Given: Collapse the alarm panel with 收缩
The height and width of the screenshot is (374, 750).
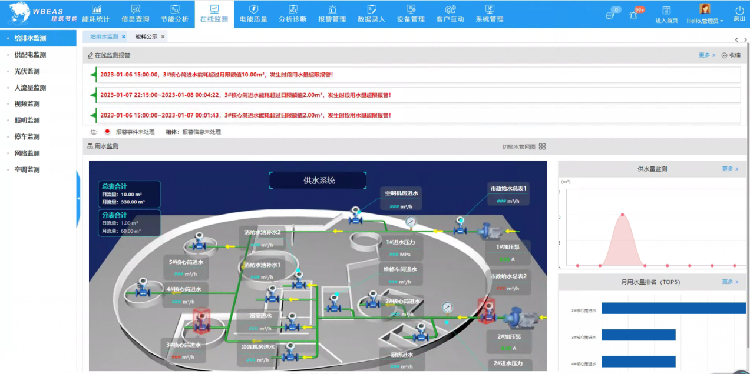Looking at the screenshot, I should tap(731, 55).
